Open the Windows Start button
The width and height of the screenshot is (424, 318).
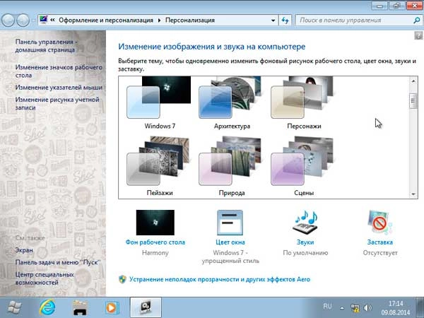14,307
